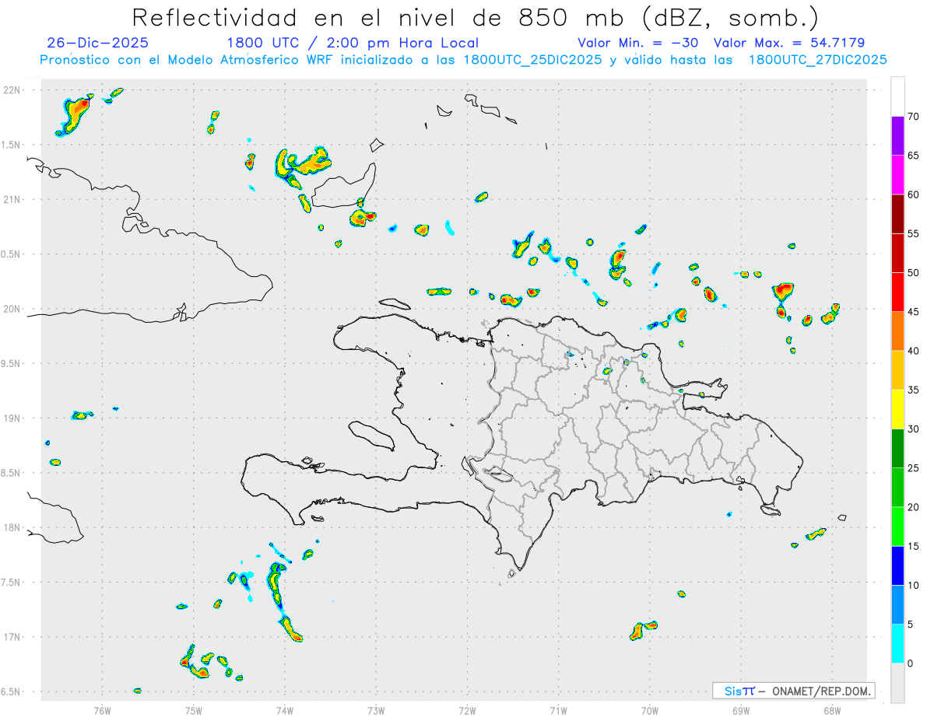The height and width of the screenshot is (721, 934).
Task: Click the '18N' latitude label
Action: (x=13, y=527)
